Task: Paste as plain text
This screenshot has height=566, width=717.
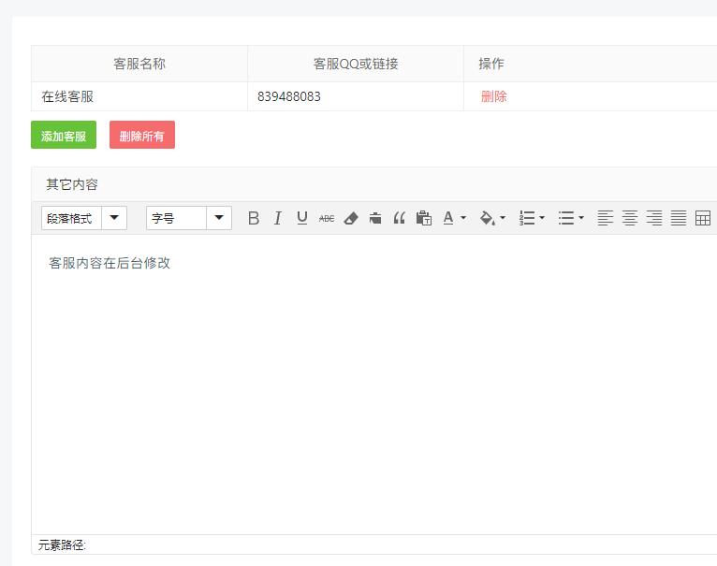Action: tap(424, 218)
